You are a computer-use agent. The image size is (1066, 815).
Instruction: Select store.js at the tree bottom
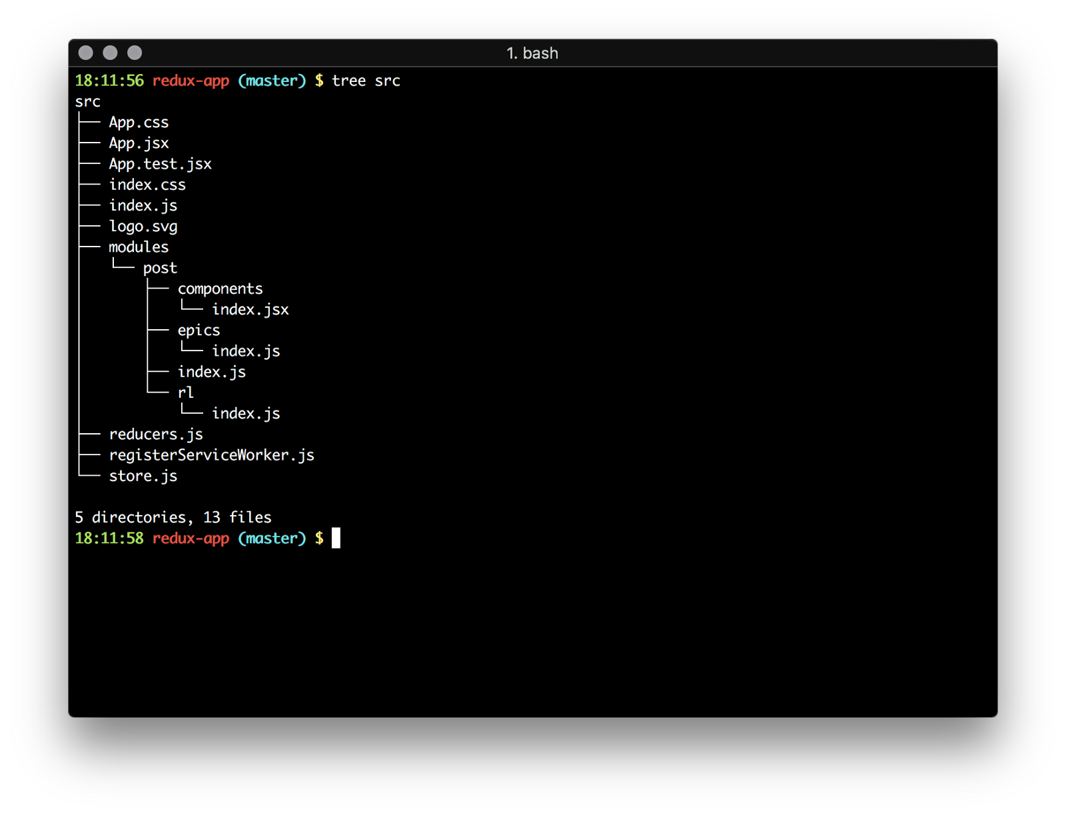click(x=143, y=476)
